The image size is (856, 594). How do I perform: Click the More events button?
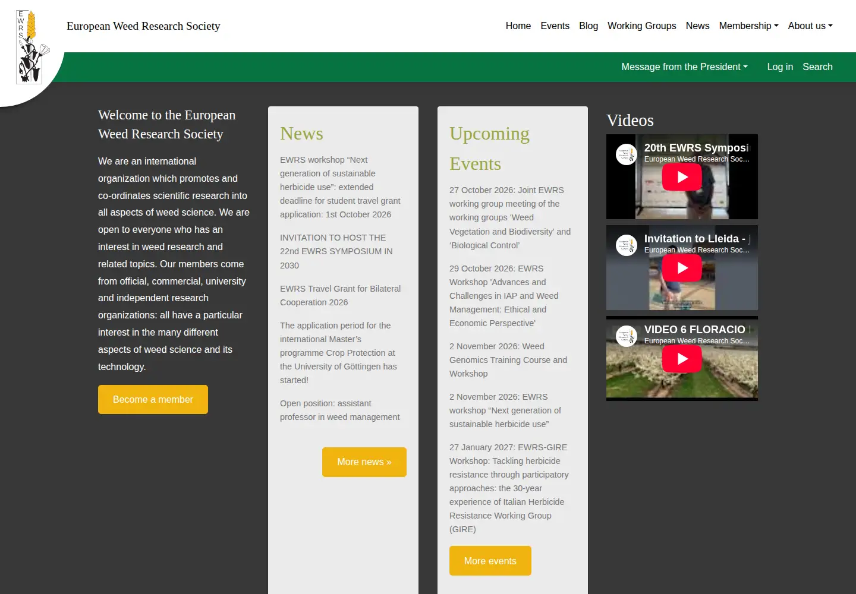[x=490, y=561]
